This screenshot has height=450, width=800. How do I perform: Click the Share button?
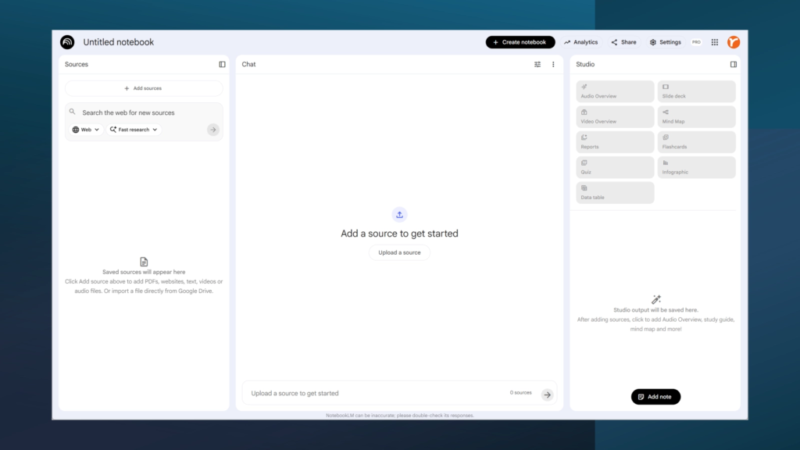click(623, 42)
